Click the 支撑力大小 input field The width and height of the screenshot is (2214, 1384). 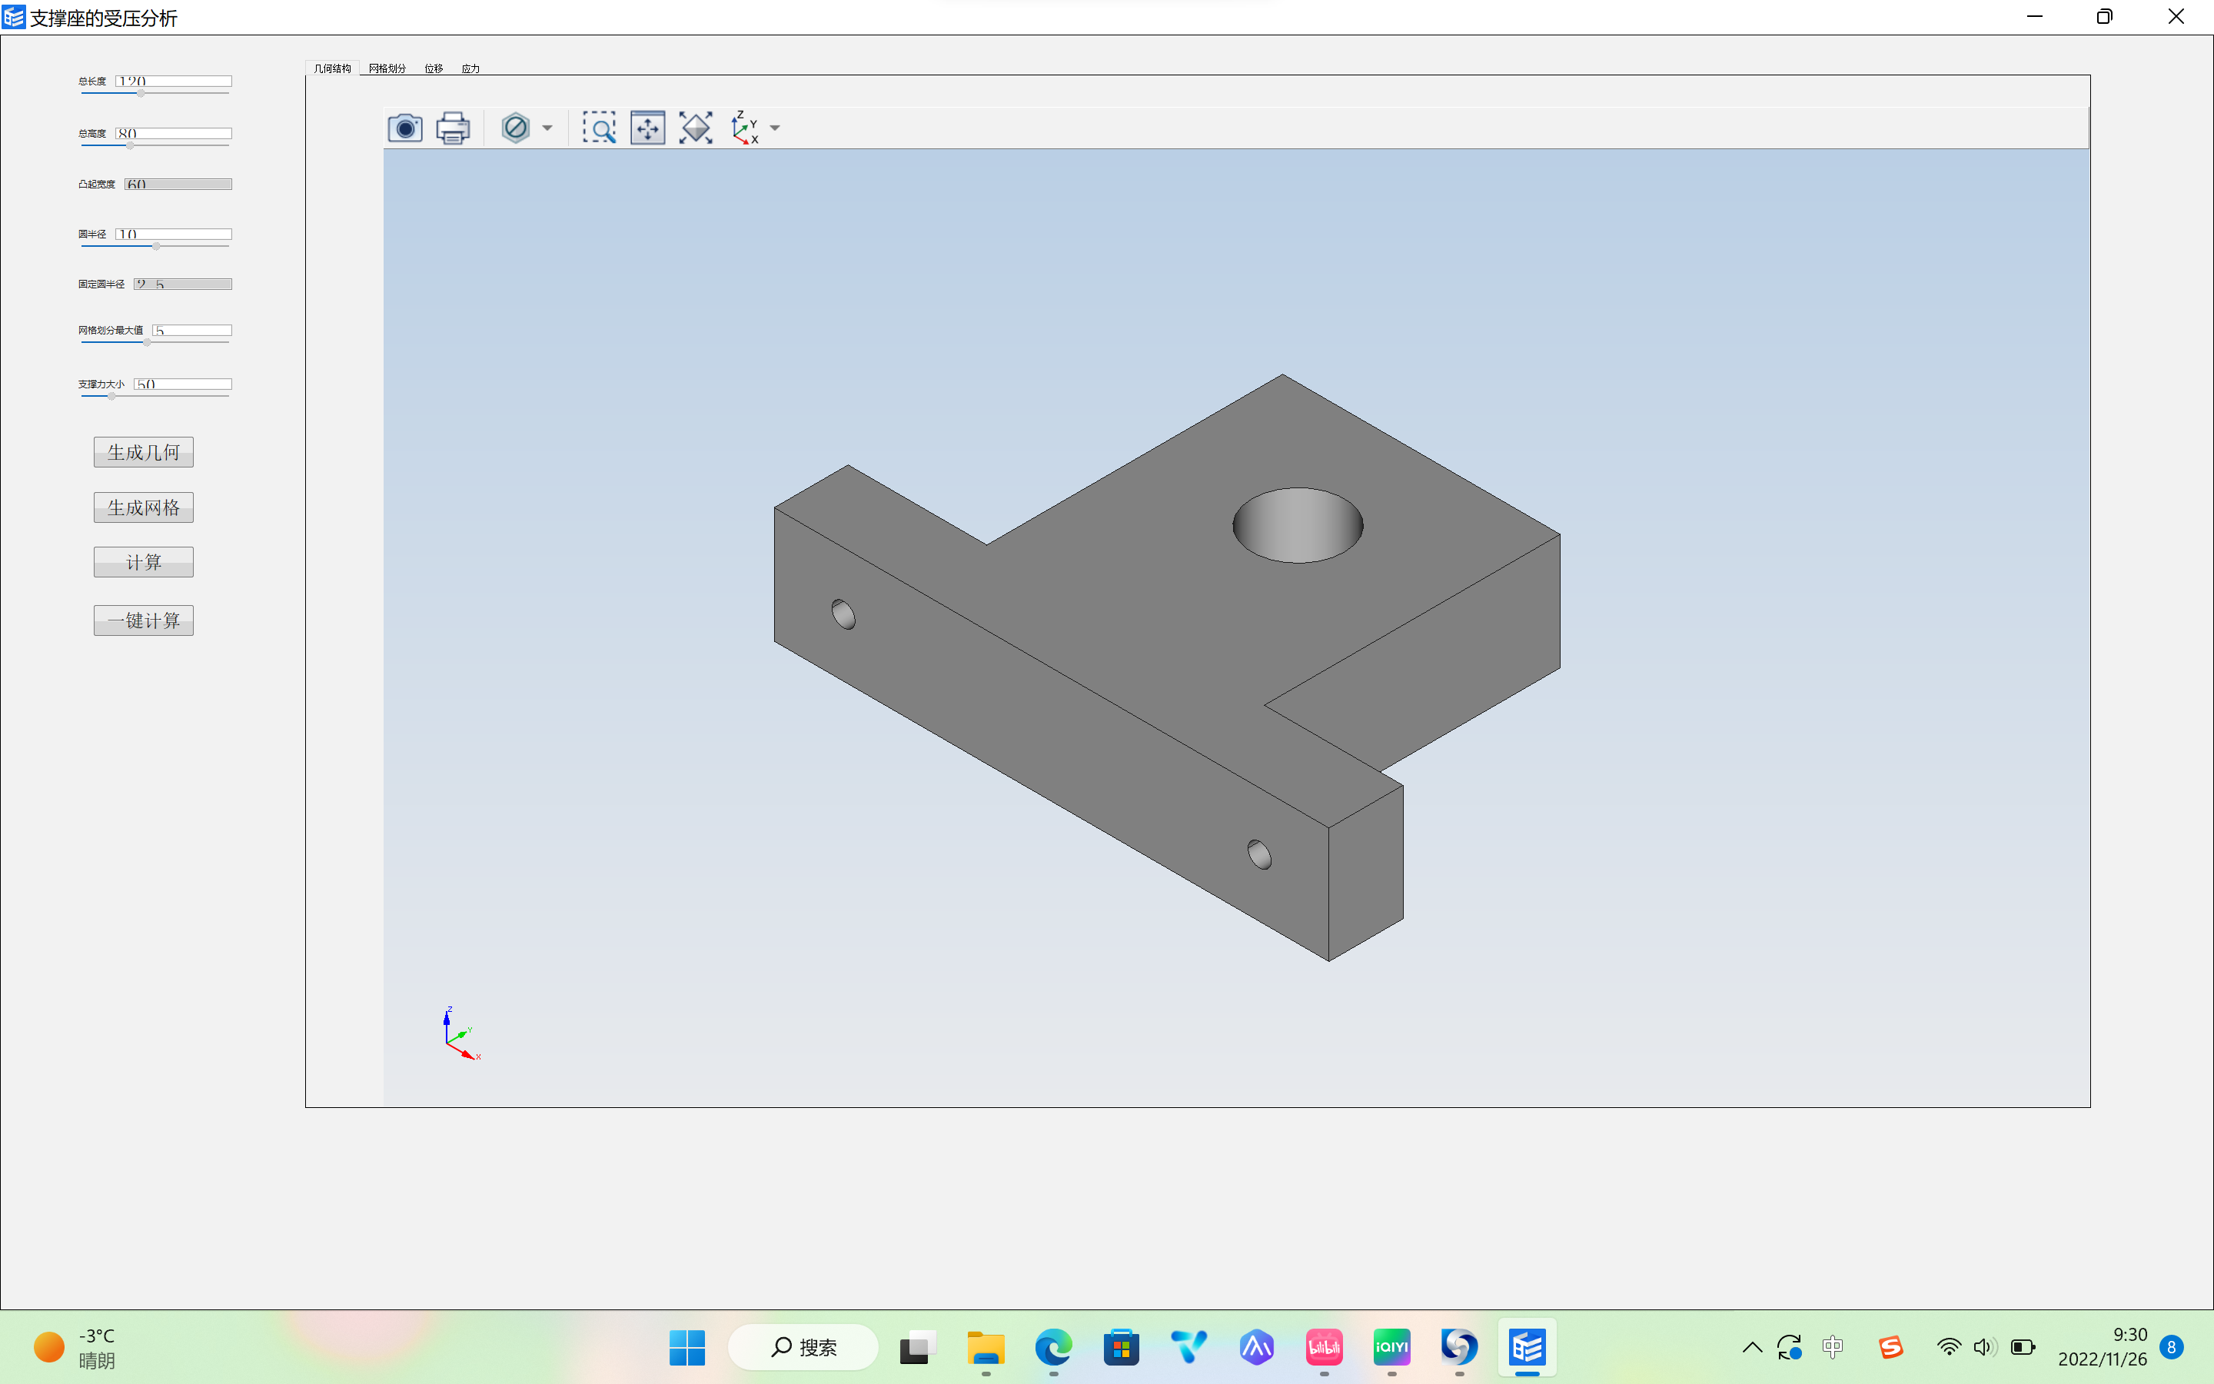(x=183, y=384)
